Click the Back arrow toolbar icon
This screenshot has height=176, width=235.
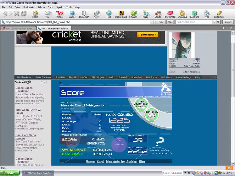tap(5, 14)
